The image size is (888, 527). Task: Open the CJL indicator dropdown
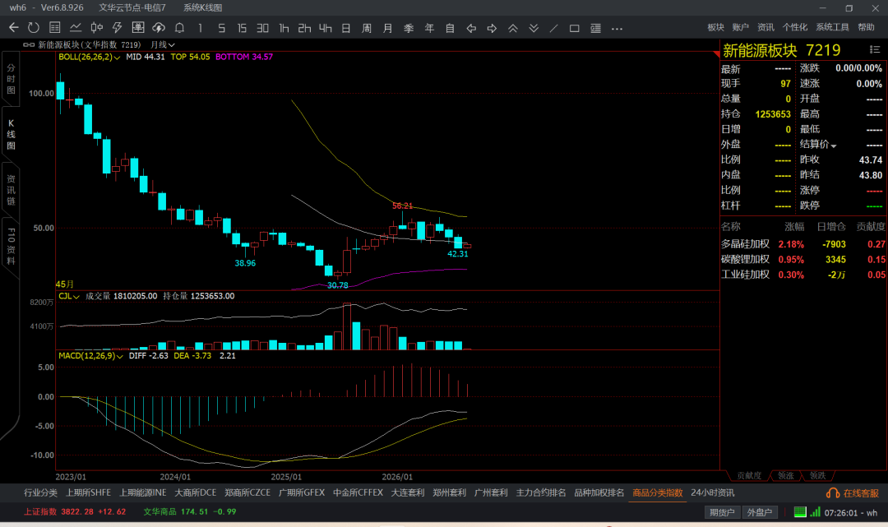[x=68, y=296]
